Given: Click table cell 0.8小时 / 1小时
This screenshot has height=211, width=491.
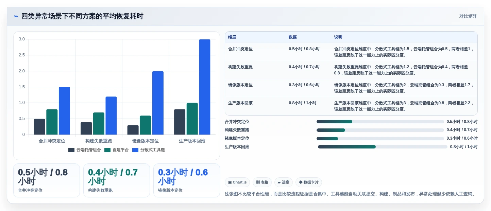Looking at the screenshot, I should click(303, 103).
